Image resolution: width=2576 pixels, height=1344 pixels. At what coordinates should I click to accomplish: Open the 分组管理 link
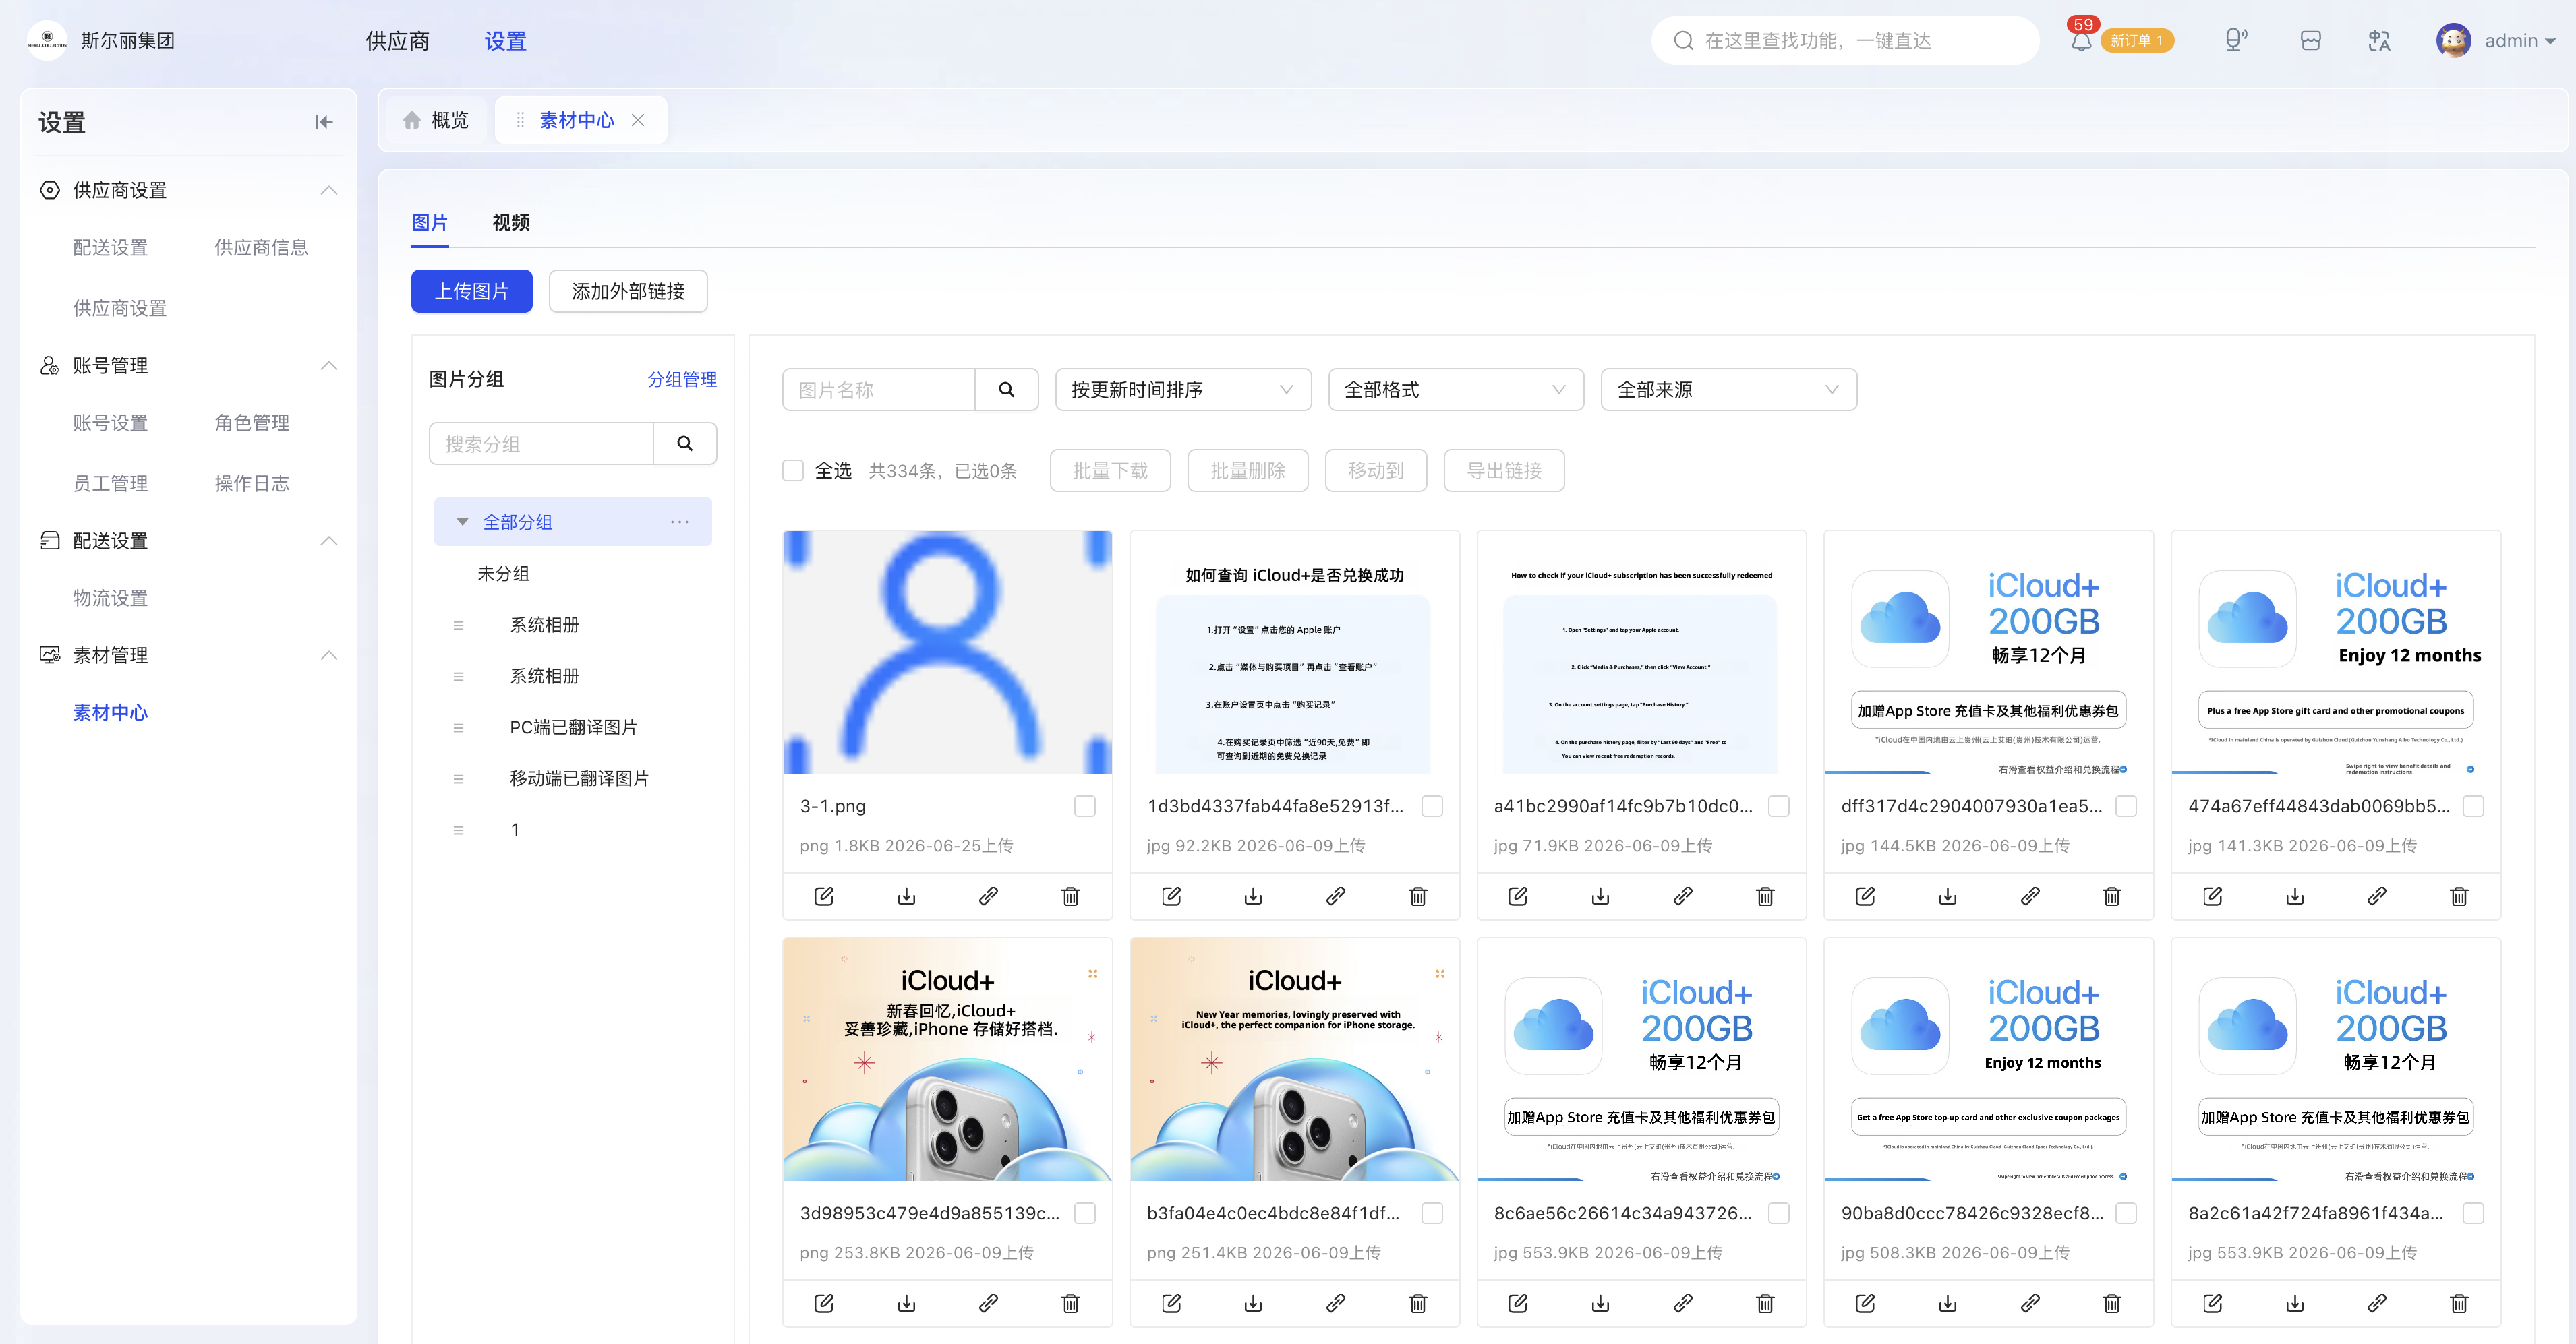[682, 379]
